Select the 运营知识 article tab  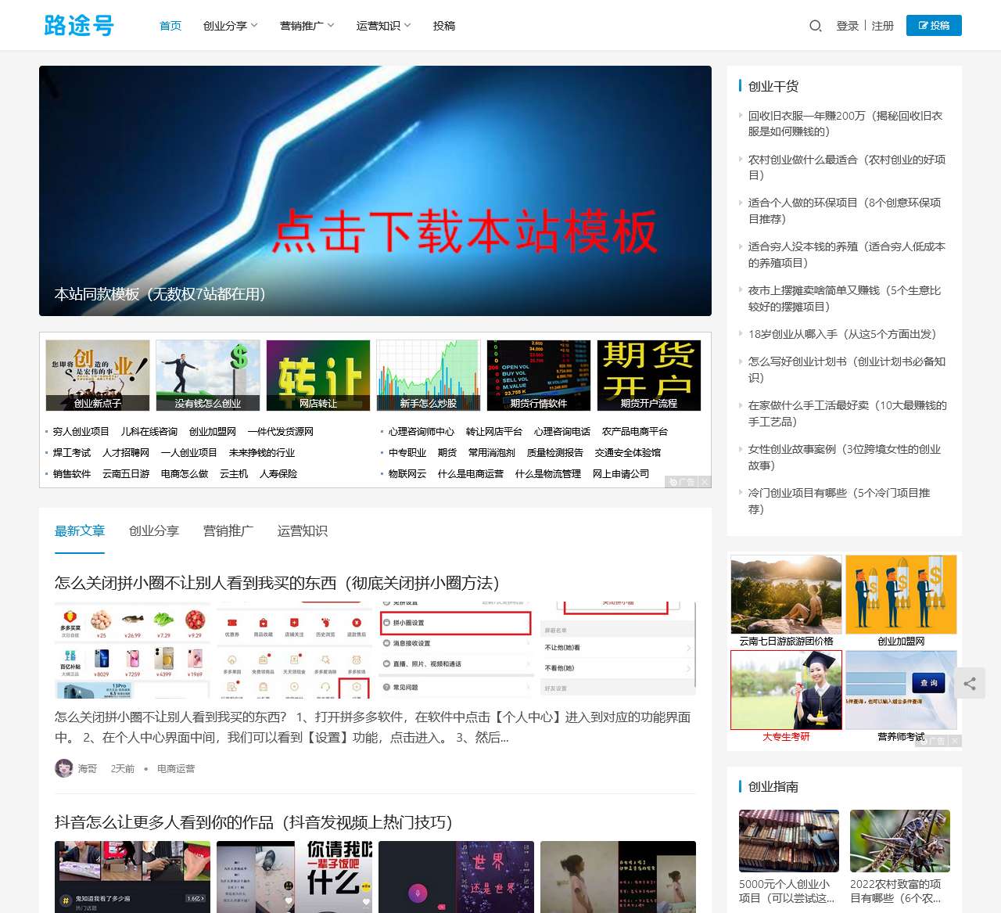(303, 530)
